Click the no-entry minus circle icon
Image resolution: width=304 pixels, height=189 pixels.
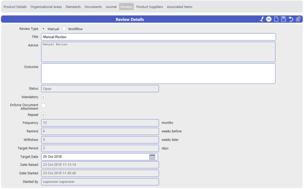tap(269, 19)
